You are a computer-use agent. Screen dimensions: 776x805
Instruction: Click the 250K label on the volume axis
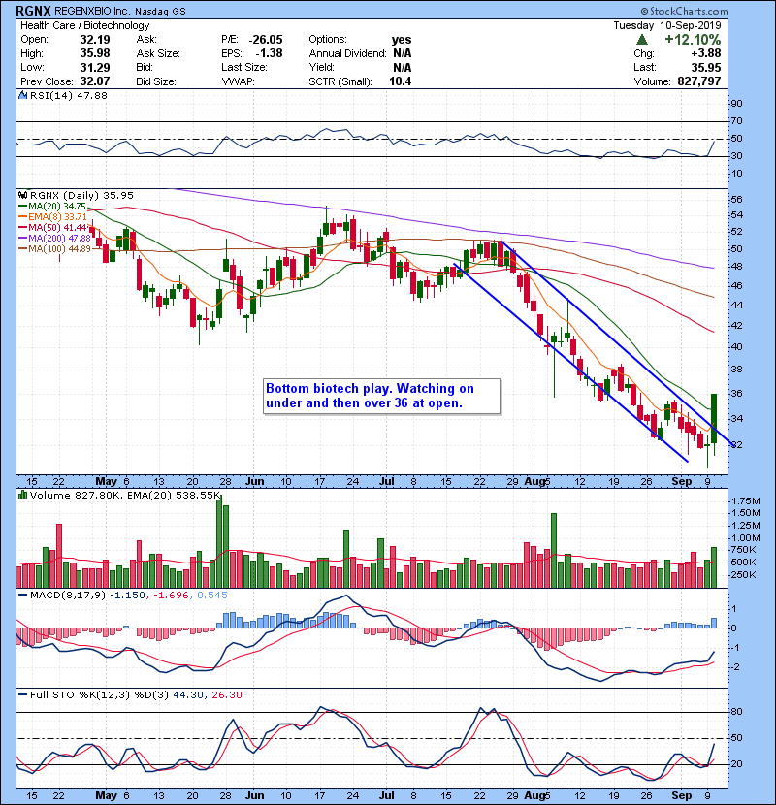pos(743,574)
